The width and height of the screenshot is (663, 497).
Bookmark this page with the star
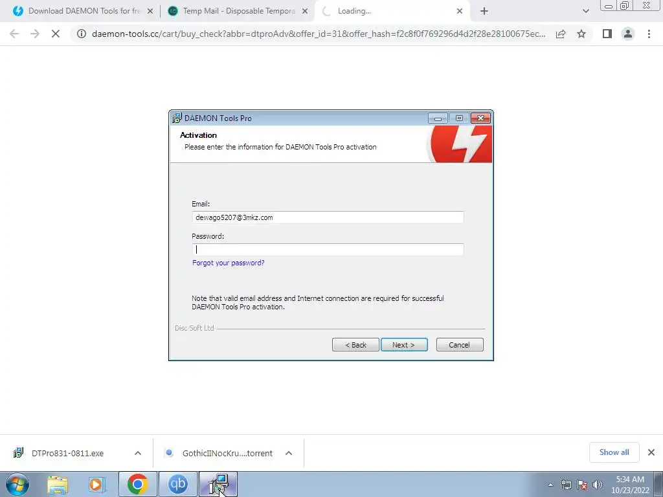point(581,34)
